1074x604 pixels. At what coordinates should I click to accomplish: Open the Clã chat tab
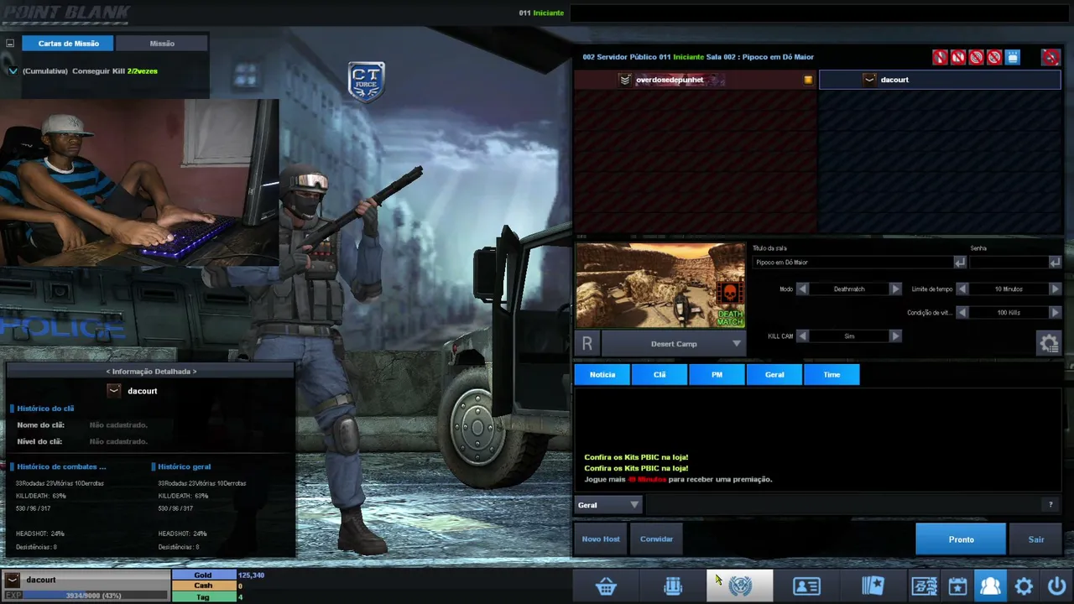click(x=660, y=374)
